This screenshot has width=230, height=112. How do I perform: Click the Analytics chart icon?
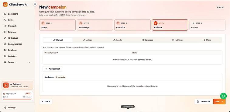(x=5, y=56)
